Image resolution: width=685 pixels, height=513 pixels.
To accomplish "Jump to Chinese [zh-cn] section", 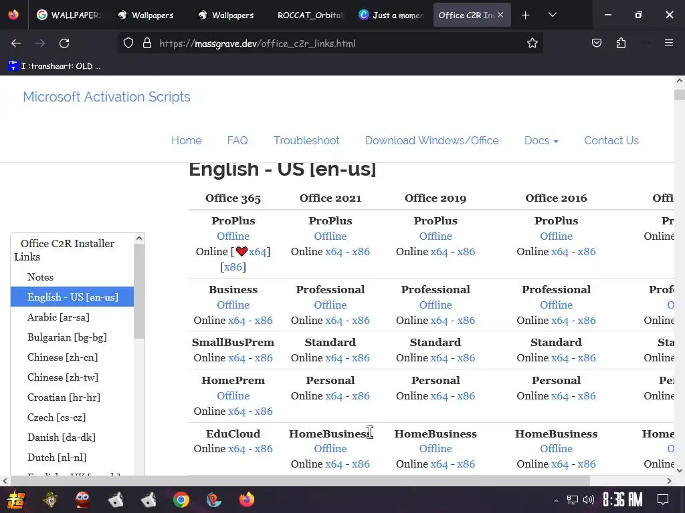I will coord(62,357).
